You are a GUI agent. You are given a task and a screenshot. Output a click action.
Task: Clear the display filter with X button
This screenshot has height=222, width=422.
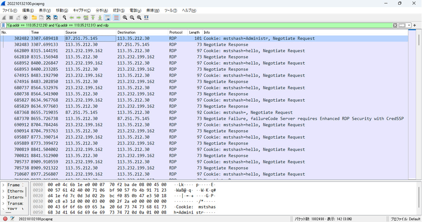tap(395, 25)
